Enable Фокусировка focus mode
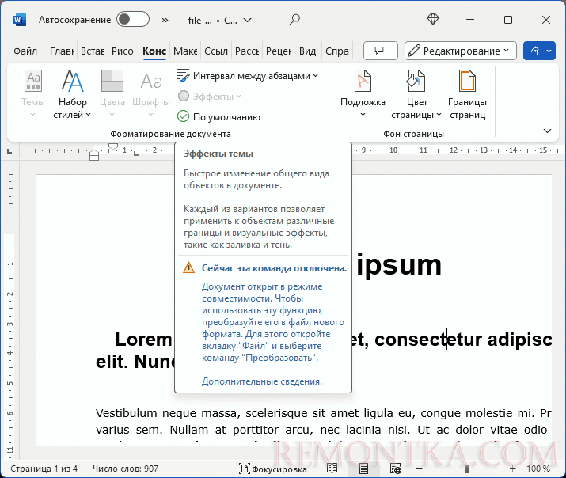The width and height of the screenshot is (566, 478). tap(273, 469)
